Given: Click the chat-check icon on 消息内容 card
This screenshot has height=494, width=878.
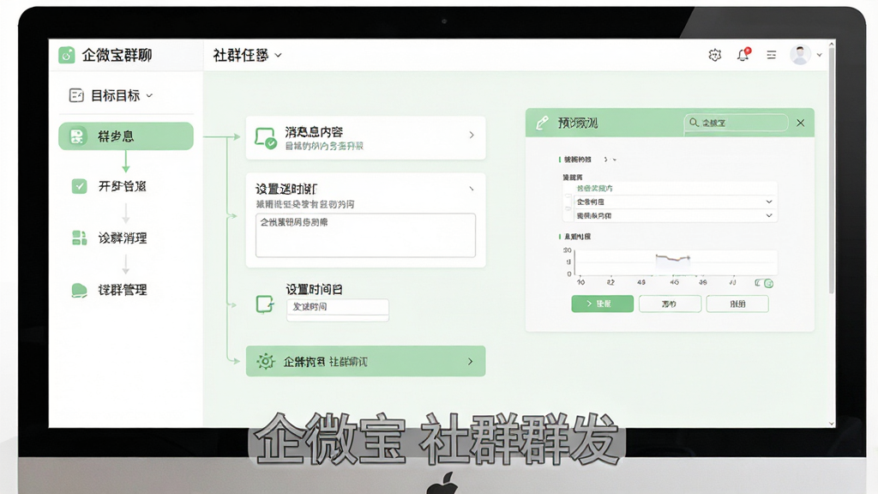Looking at the screenshot, I should [266, 138].
